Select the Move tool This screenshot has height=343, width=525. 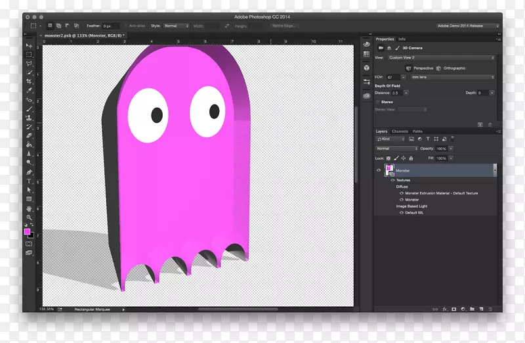pyautogui.click(x=29, y=45)
